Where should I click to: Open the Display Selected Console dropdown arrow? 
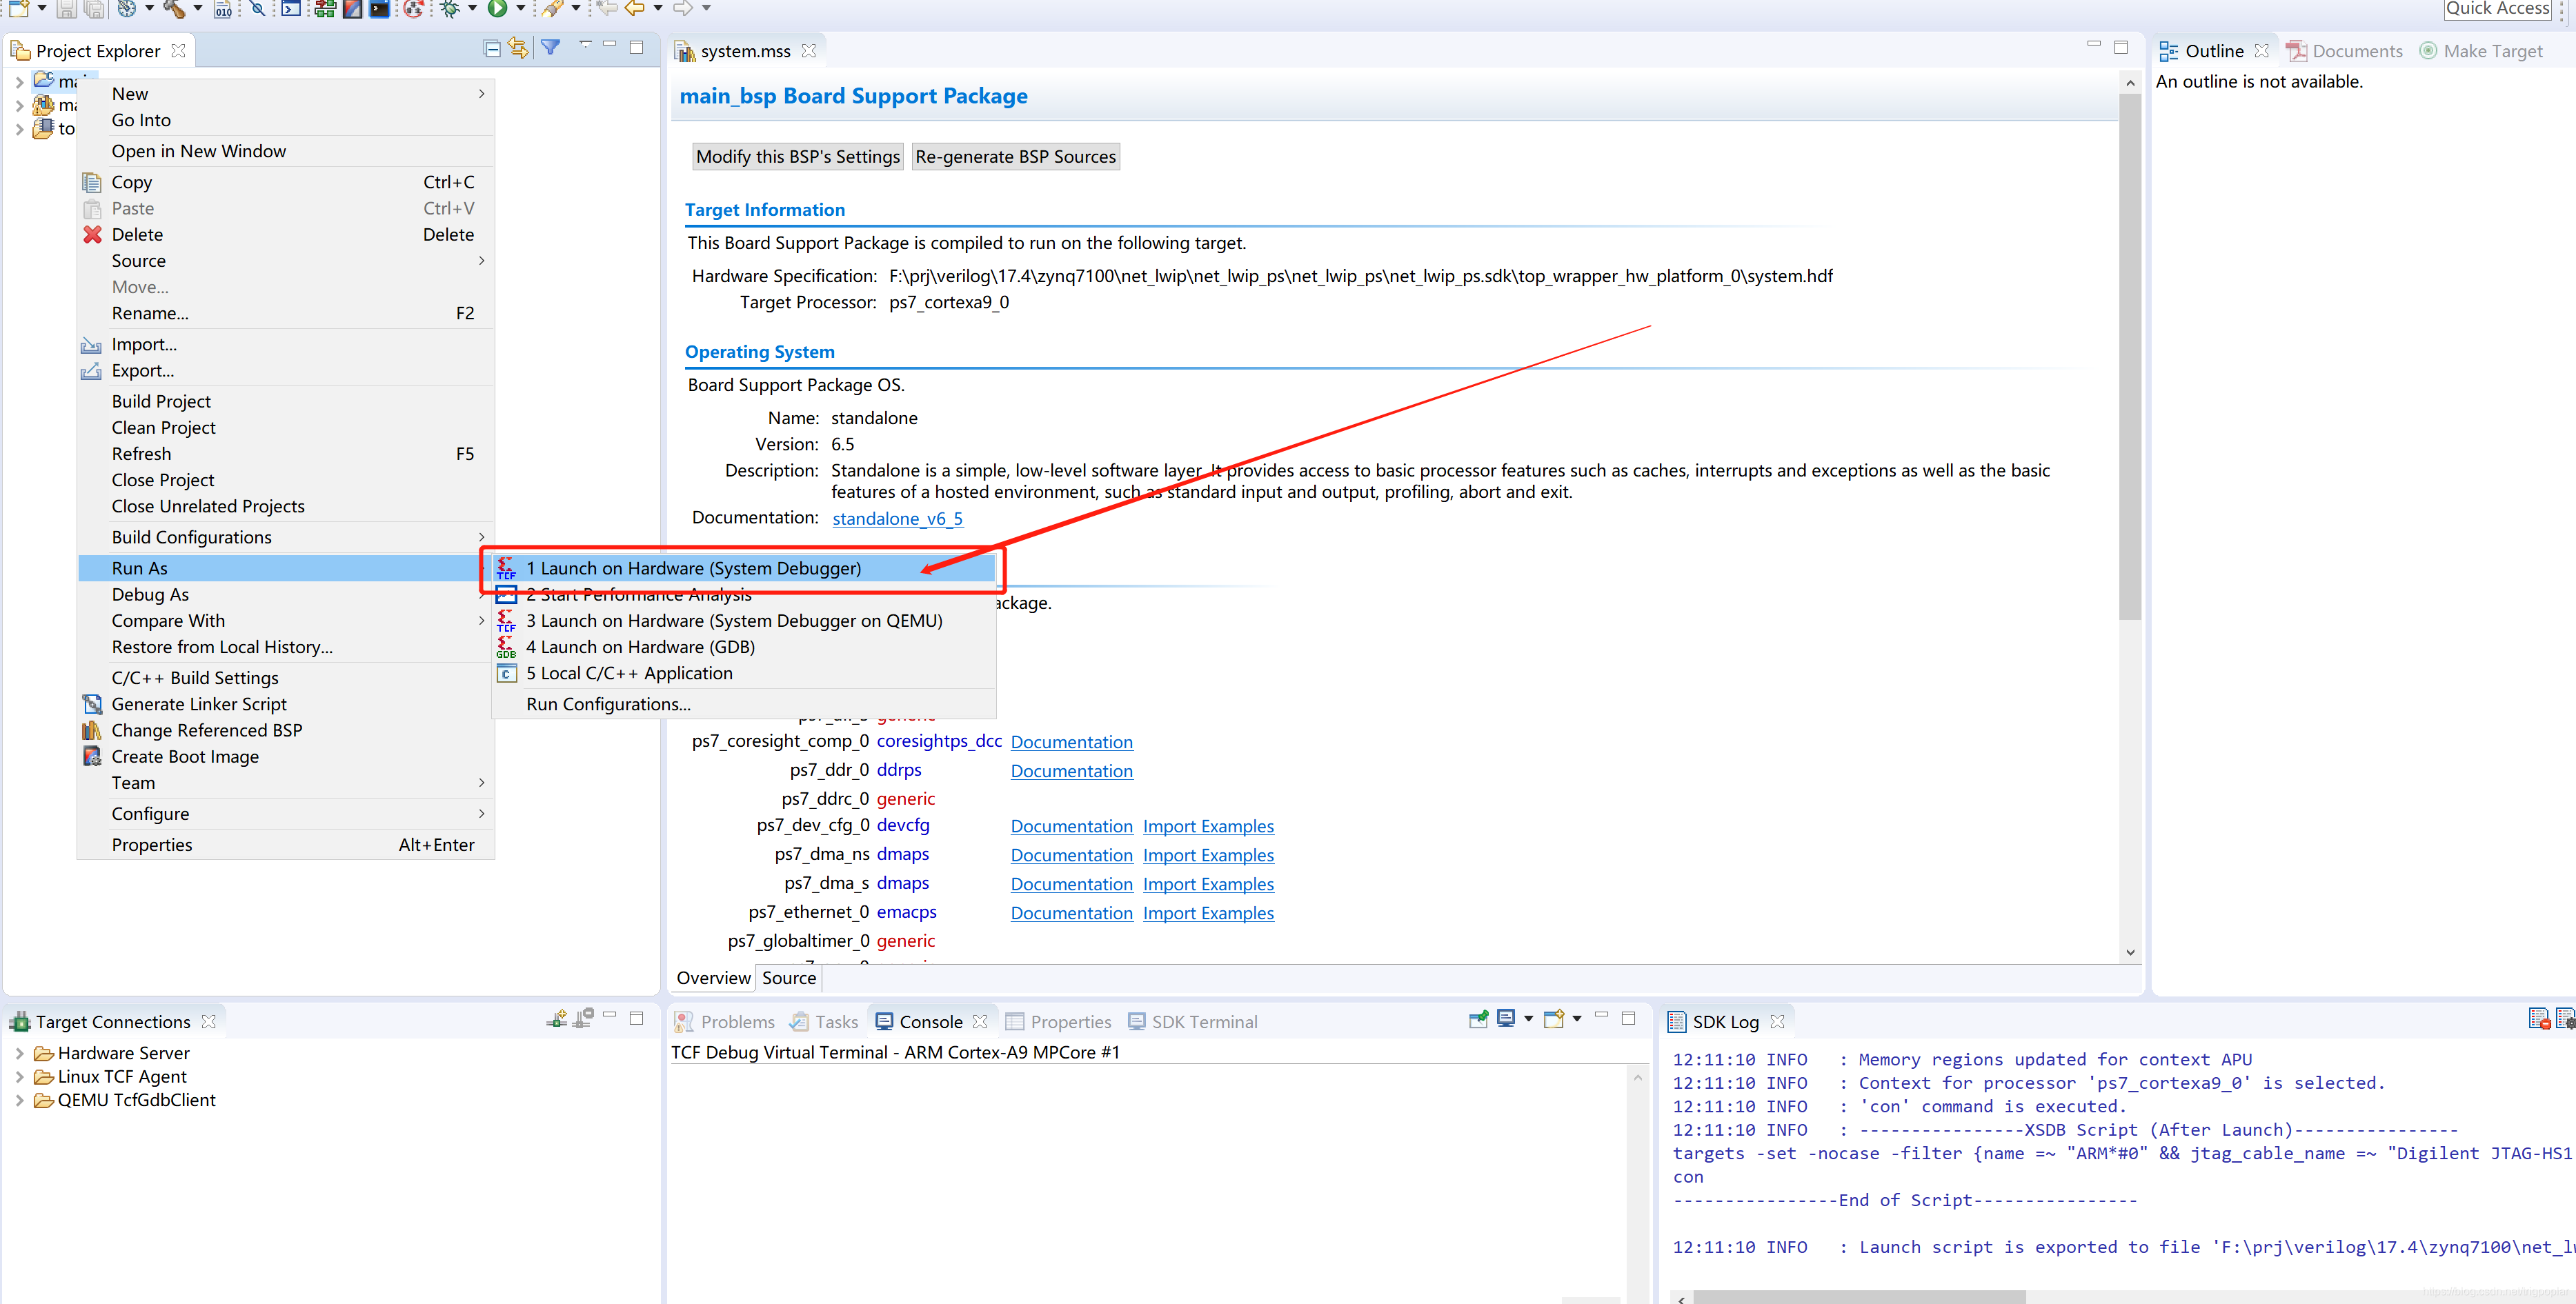1528,1019
